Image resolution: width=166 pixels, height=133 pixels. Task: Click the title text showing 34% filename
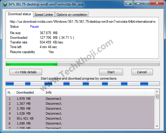(46, 4)
